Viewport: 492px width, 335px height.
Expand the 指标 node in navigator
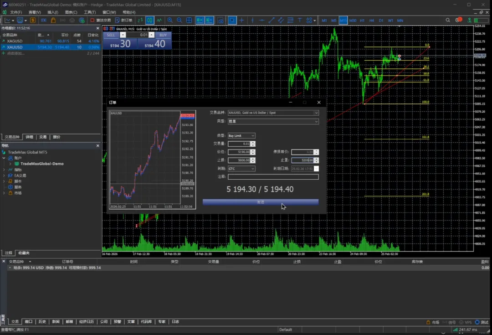(4, 170)
